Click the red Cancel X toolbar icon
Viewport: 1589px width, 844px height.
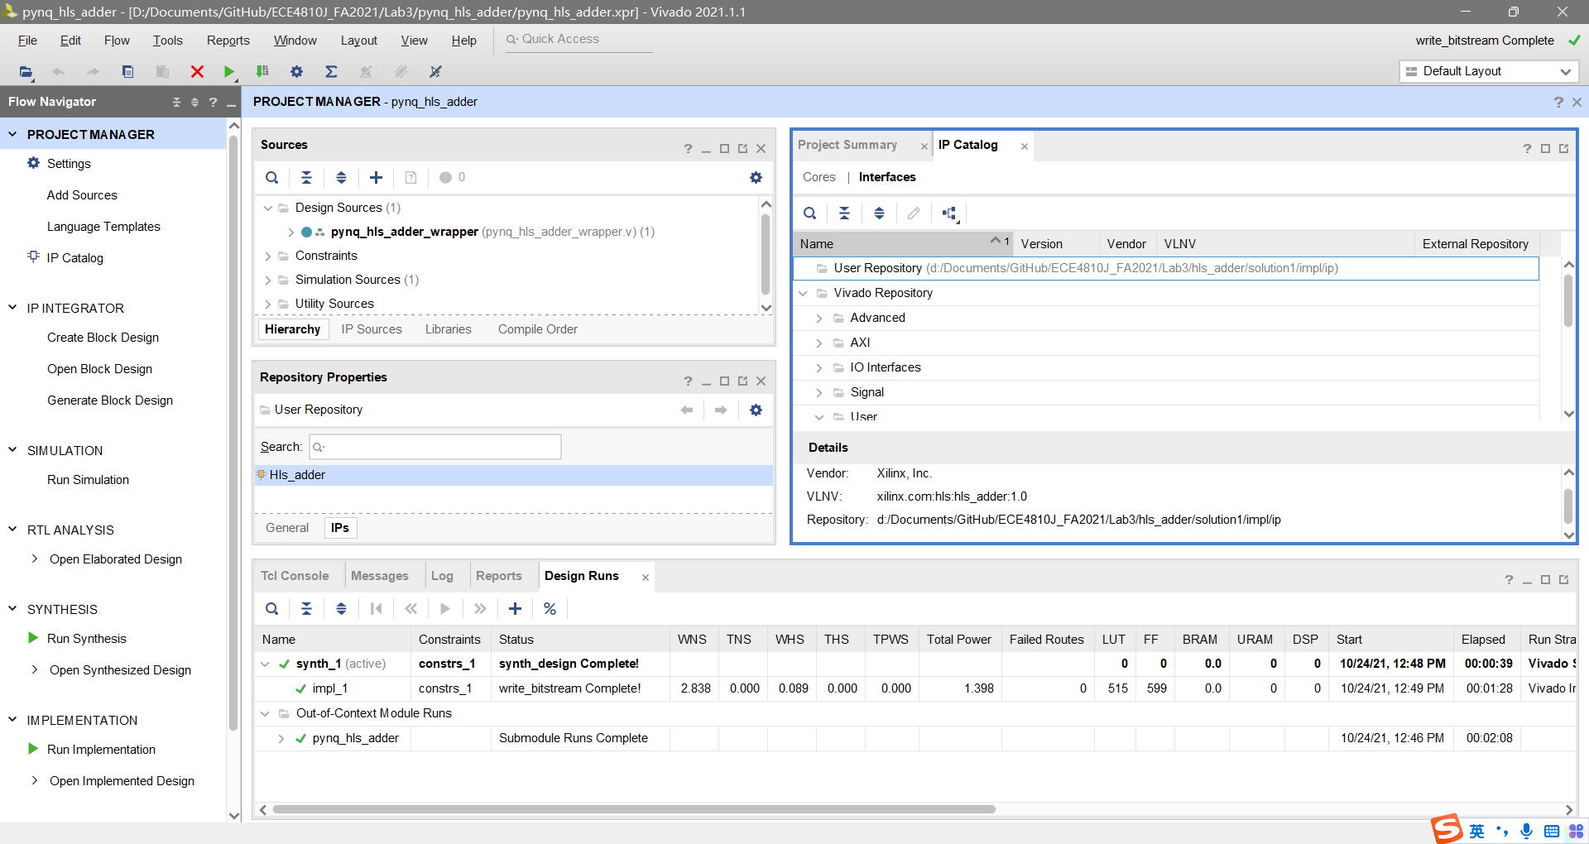[x=197, y=72]
